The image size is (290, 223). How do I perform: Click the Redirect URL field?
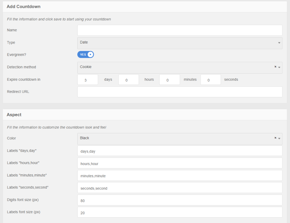pyautogui.click(x=180, y=92)
